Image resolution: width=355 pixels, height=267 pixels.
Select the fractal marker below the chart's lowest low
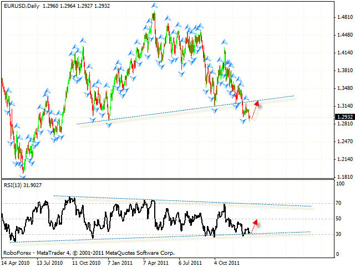pyautogui.click(x=23, y=176)
